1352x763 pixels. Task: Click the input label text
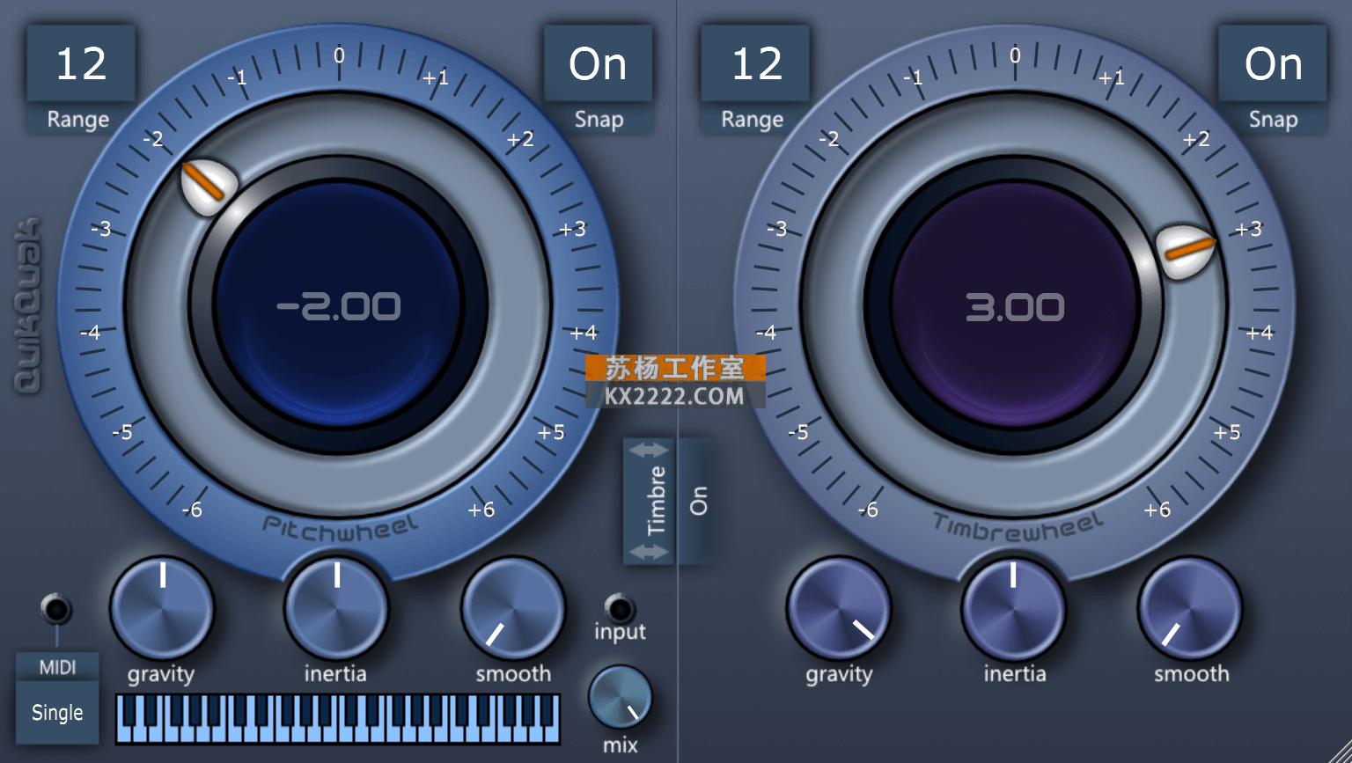620,632
